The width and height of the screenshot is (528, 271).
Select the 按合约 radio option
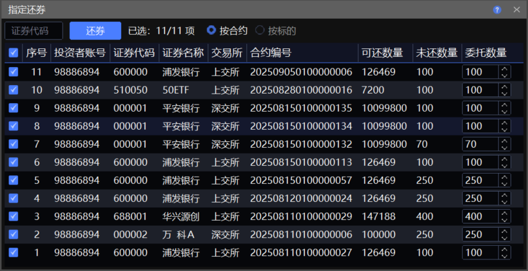[211, 30]
